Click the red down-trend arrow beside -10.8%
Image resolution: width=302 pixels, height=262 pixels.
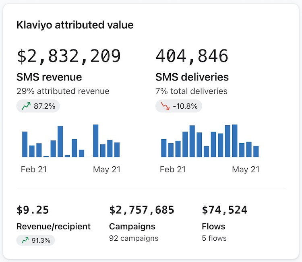click(x=165, y=106)
